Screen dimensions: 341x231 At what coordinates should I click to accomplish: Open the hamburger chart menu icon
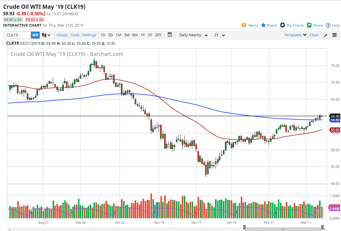(x=334, y=35)
